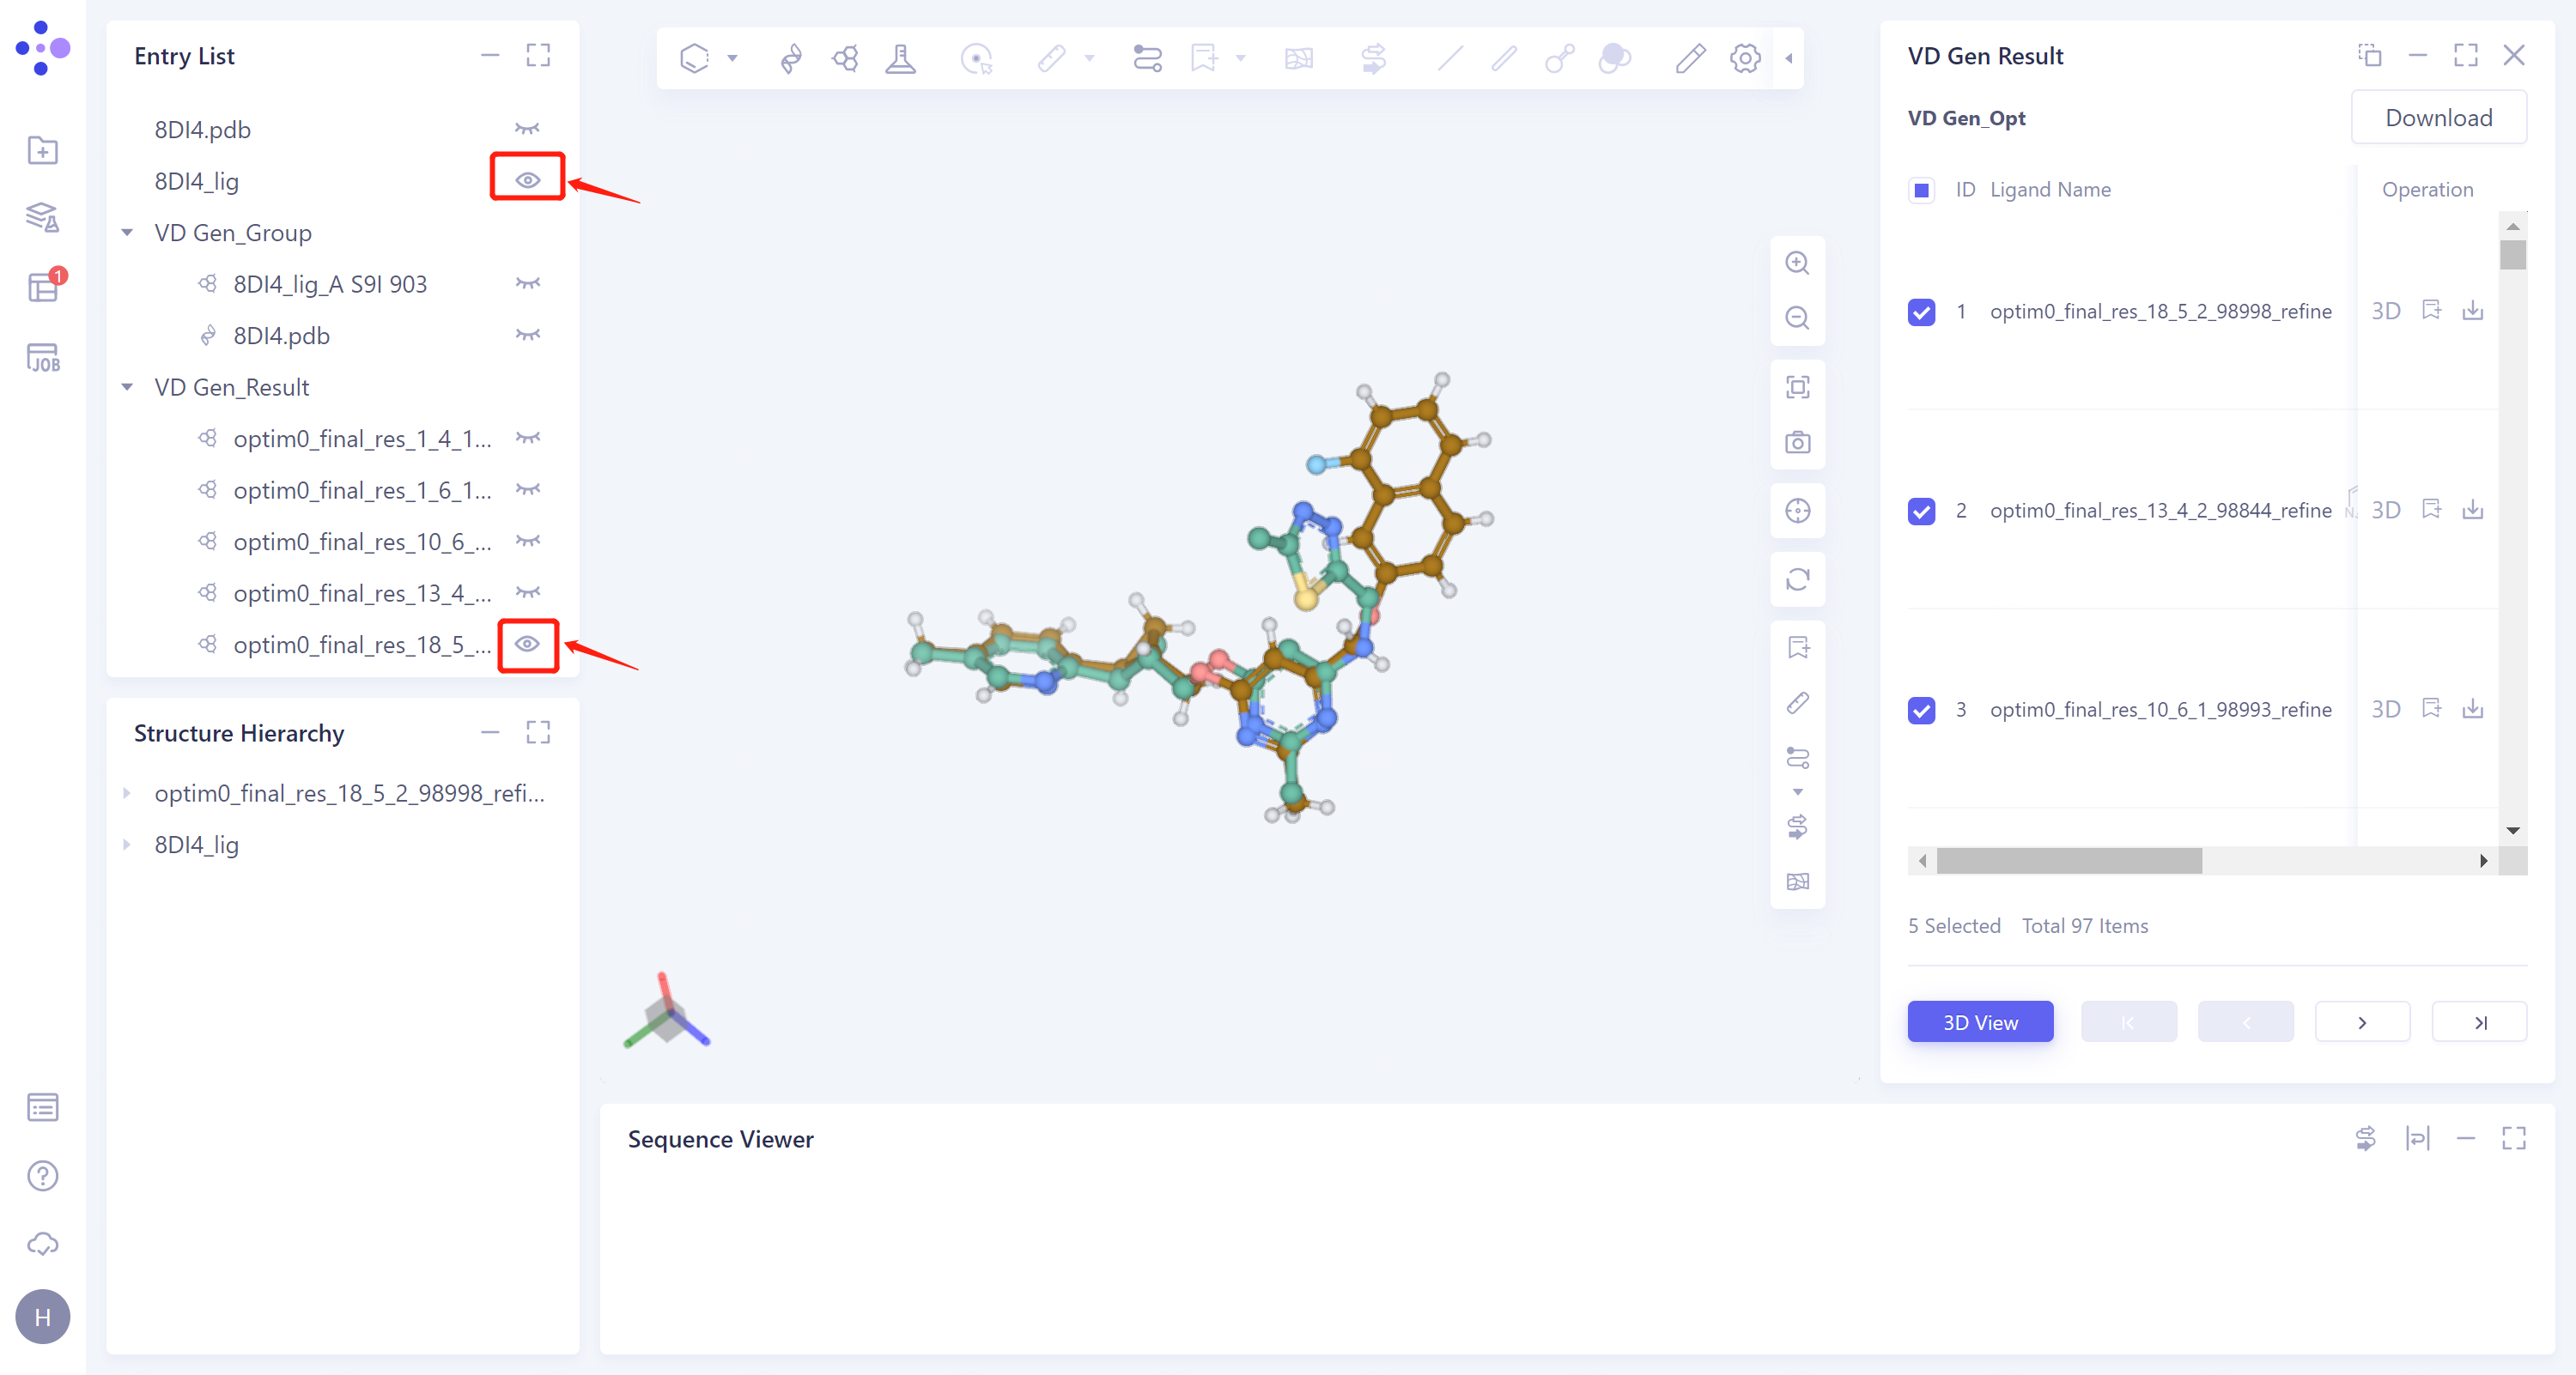The image size is (2576, 1375).
Task: Uncheck ligand optim0_final_res_13_4_2_98844_refine
Action: point(1921,511)
